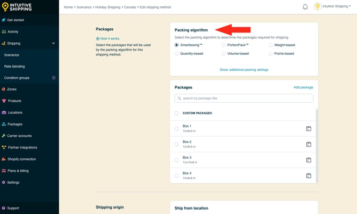Click the Add package link
This screenshot has width=357, height=214.
303,87
